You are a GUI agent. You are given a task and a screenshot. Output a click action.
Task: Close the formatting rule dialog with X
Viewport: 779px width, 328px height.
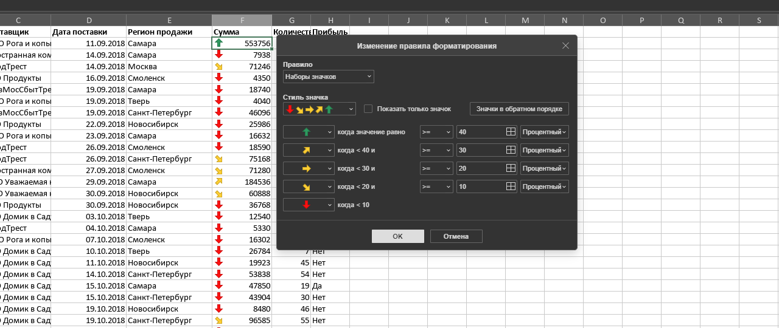point(565,46)
